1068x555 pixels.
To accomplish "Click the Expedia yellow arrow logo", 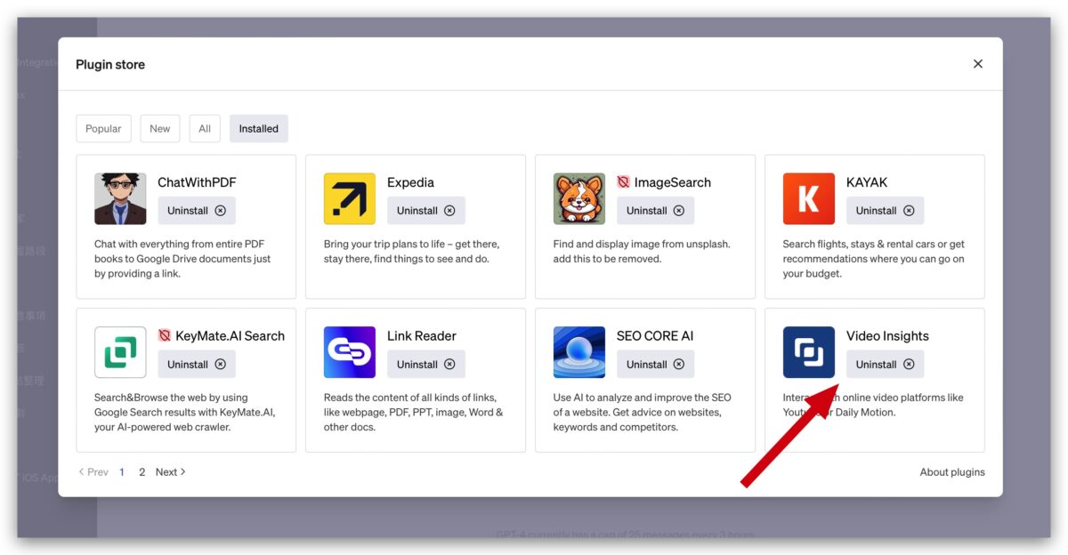I will point(350,198).
